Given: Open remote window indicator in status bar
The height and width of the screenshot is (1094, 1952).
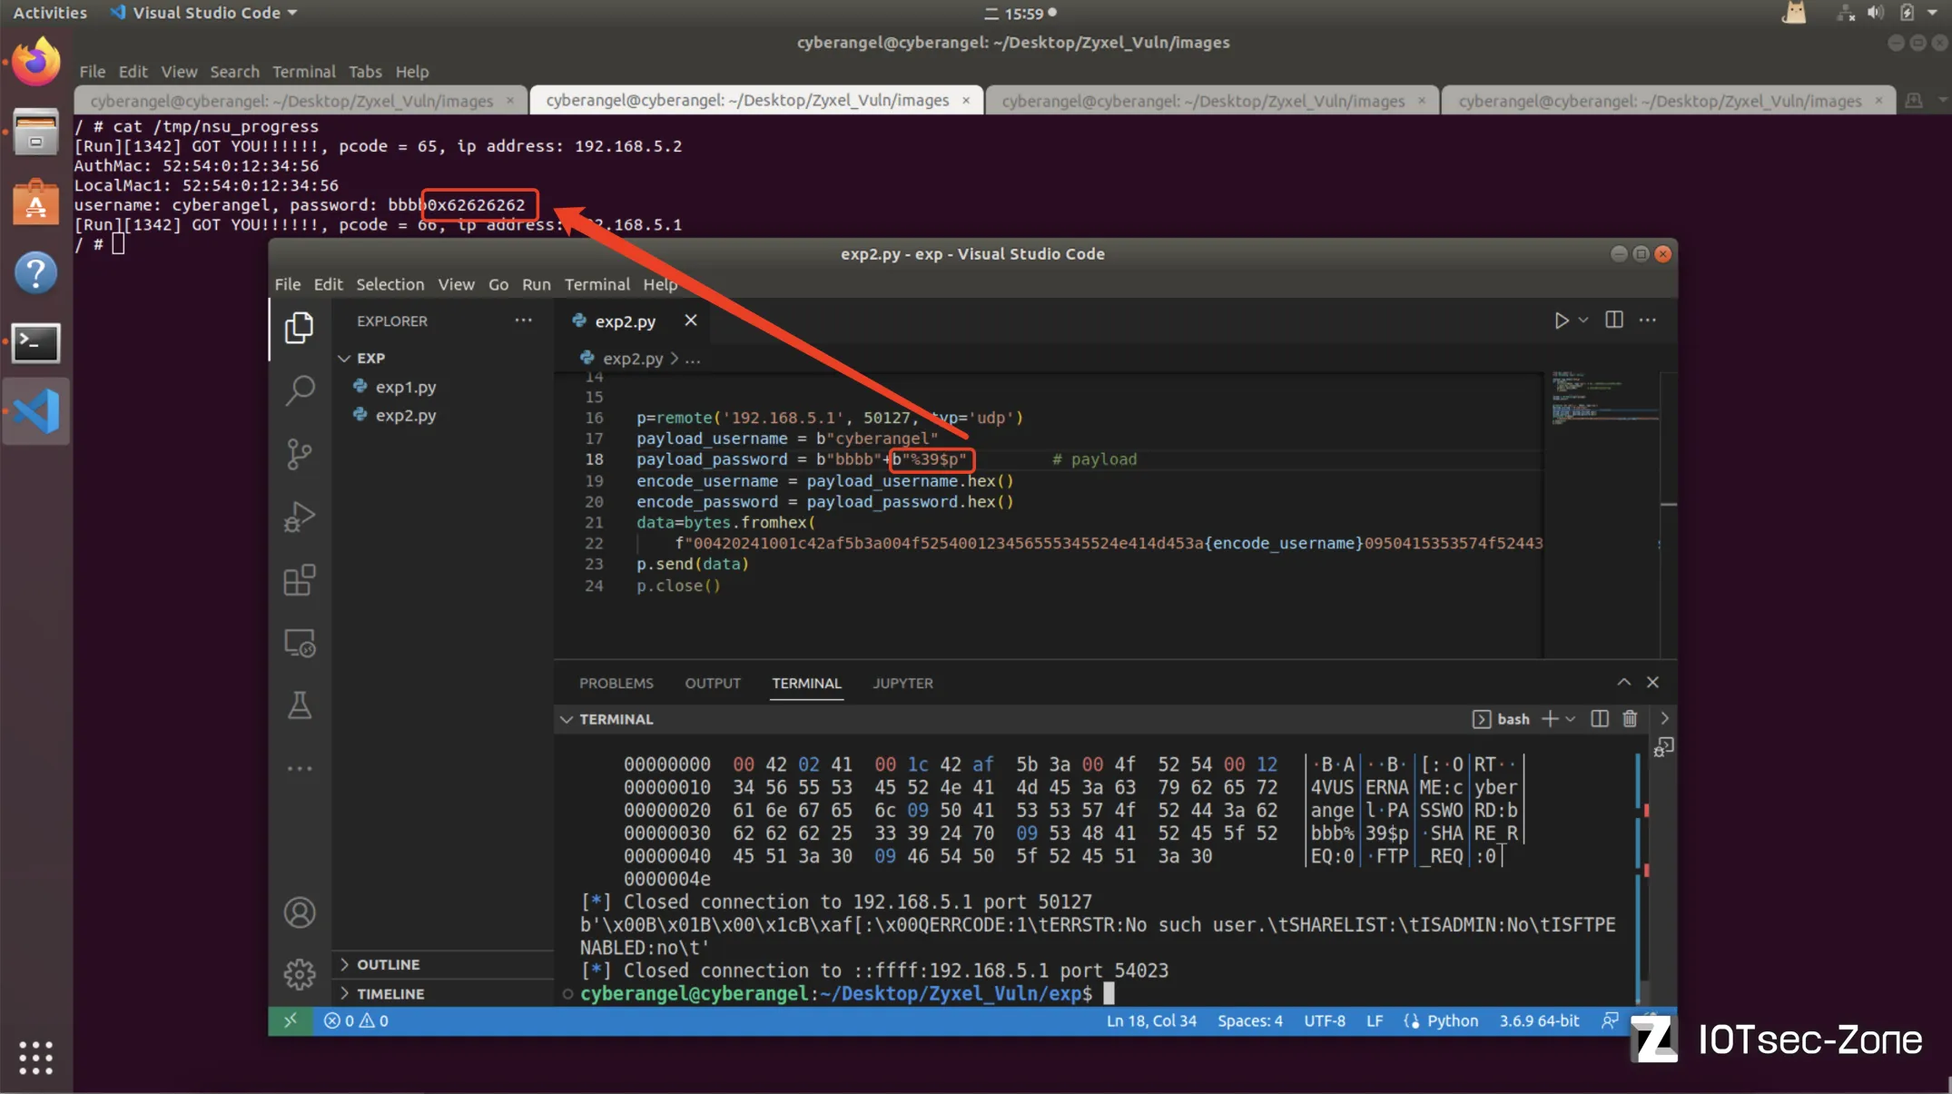Looking at the screenshot, I should click(x=291, y=1020).
